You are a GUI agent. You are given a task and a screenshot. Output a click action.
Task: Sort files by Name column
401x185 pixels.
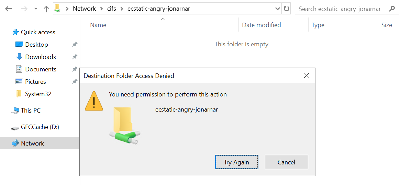click(x=98, y=25)
